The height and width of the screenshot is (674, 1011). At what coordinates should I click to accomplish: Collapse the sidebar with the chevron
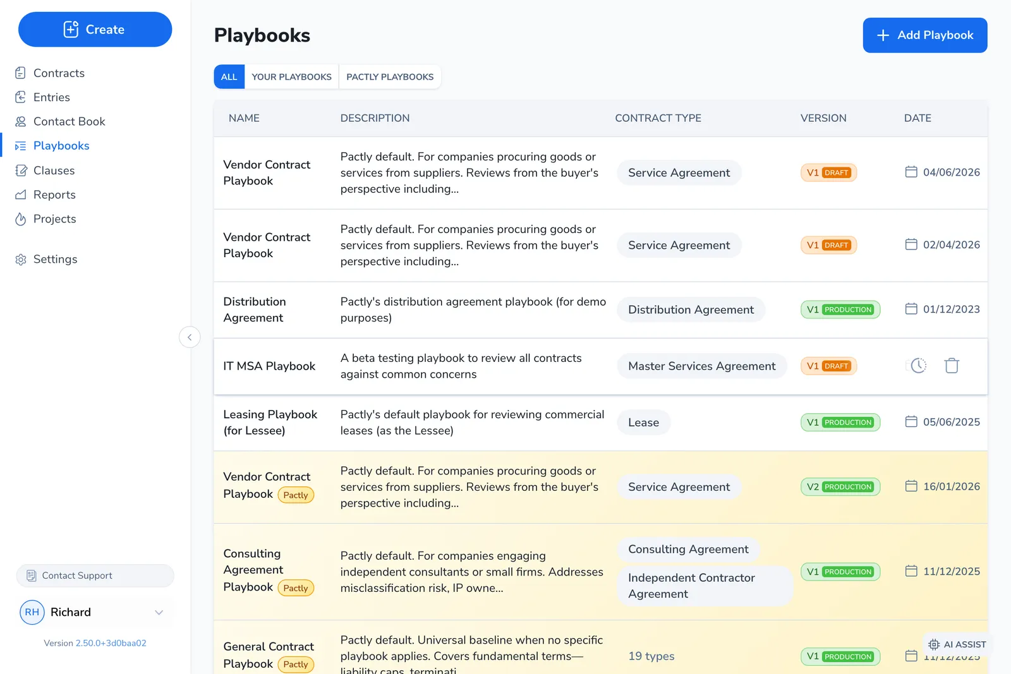tap(190, 337)
